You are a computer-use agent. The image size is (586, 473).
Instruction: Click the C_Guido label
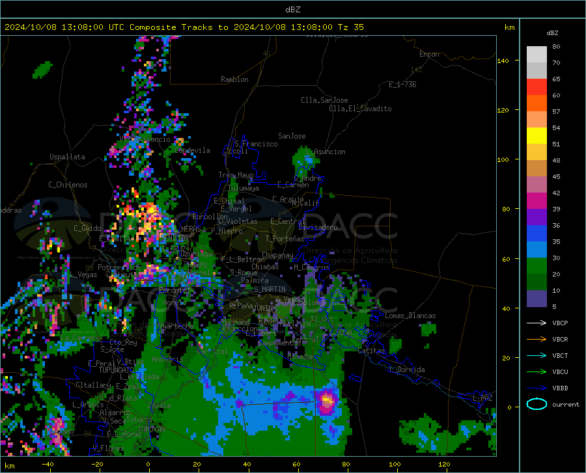pyautogui.click(x=87, y=228)
